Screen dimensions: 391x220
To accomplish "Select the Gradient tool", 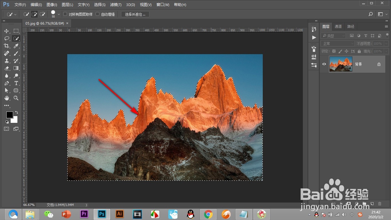I will pos(16,68).
